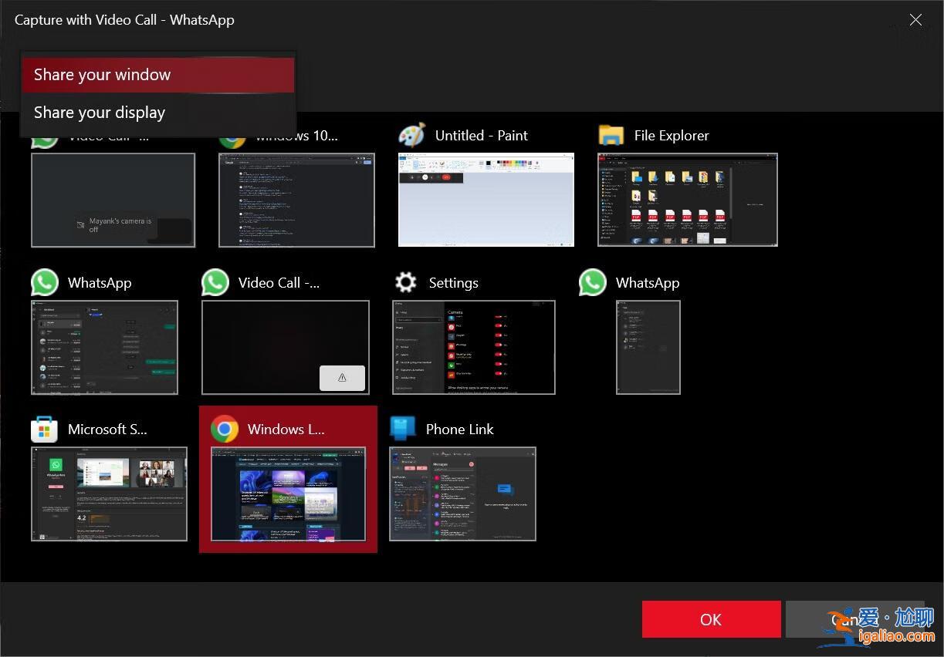Select the thumbnail showing Mayank's camera is off

click(x=113, y=199)
